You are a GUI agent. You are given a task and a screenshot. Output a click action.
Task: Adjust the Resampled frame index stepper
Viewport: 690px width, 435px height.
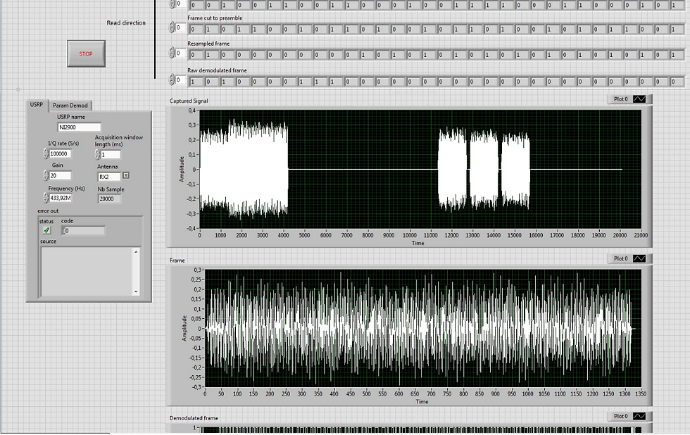tap(172, 53)
